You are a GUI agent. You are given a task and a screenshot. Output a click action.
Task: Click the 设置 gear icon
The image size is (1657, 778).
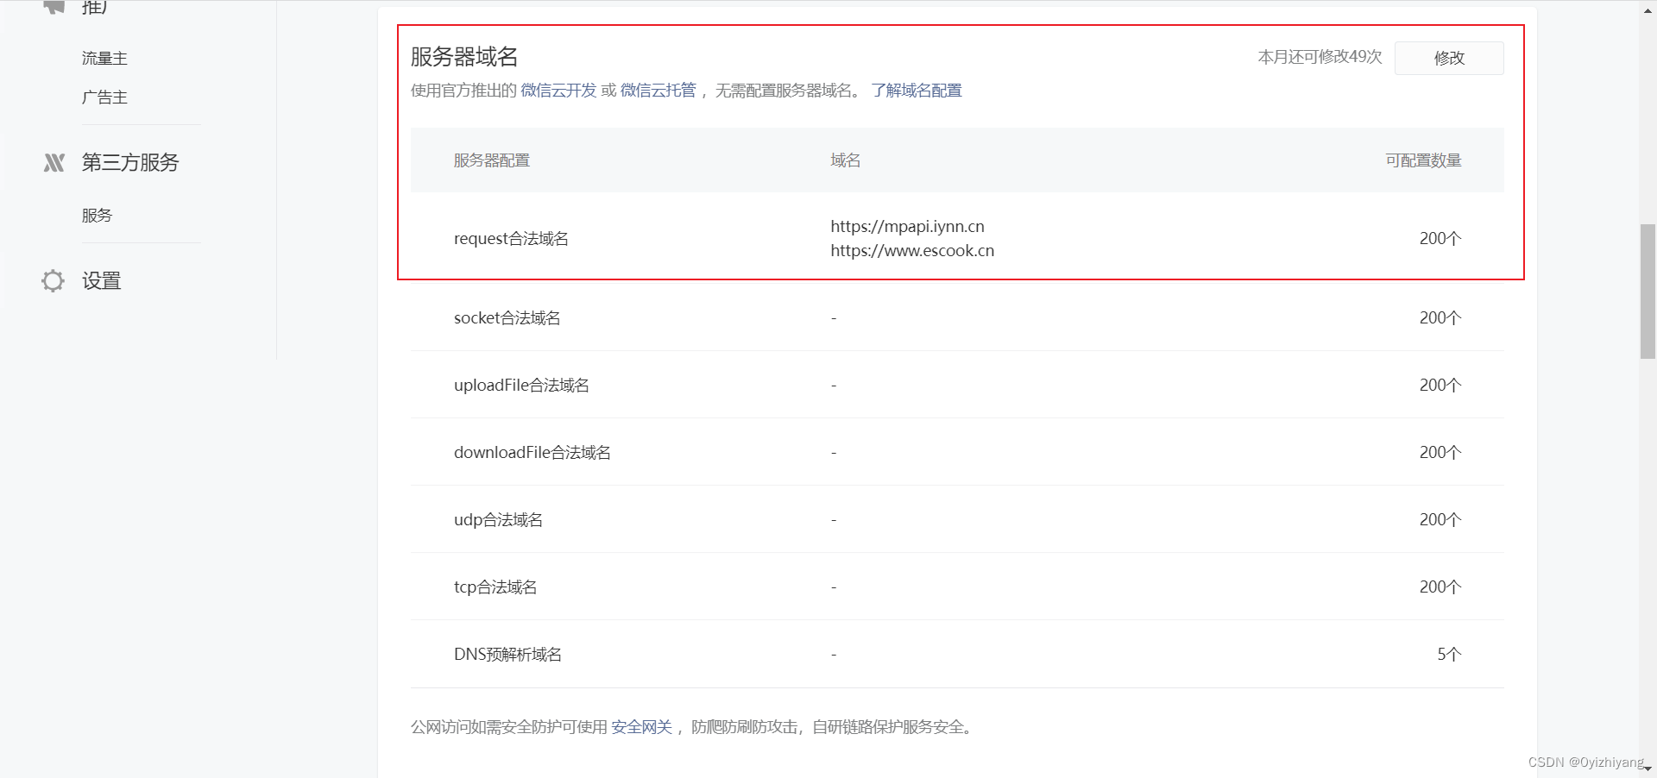(x=53, y=281)
